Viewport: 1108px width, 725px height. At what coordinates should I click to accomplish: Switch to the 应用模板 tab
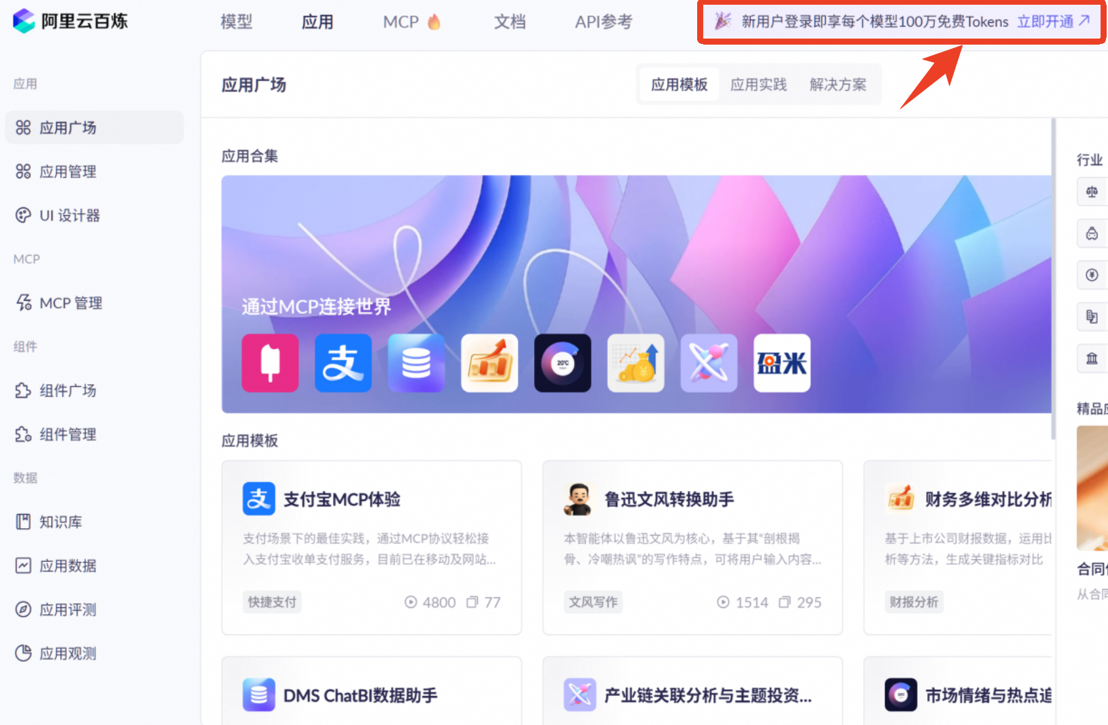(x=679, y=85)
